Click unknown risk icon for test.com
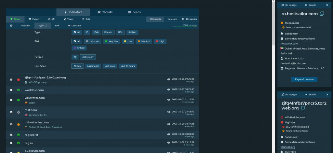The height and width of the screenshot is (153, 333). click(x=19, y=112)
